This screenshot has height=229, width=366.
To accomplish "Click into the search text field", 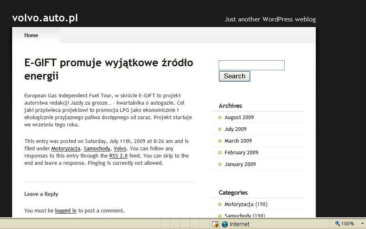I will 251,65.
